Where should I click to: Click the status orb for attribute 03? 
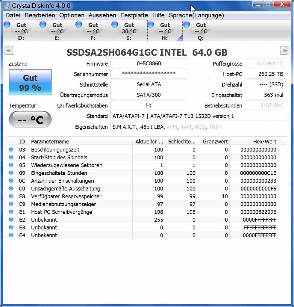tap(11, 149)
